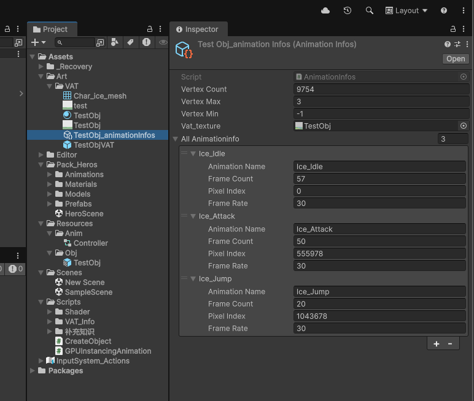Open the Layout dropdown
474x401 pixels.
406,10
